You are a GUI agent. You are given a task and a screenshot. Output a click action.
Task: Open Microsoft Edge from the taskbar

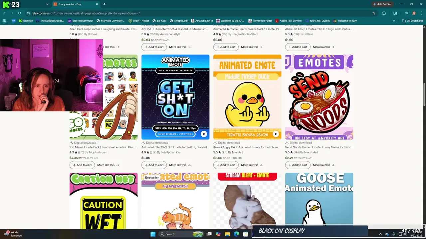(x=236, y=234)
